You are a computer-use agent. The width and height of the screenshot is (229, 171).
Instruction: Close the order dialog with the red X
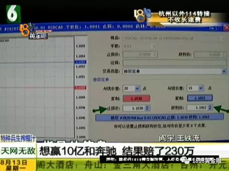(x=226, y=28)
